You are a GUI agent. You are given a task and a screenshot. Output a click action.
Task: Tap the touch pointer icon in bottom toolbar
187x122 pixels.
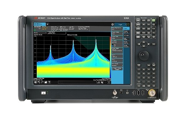(x=102, y=83)
